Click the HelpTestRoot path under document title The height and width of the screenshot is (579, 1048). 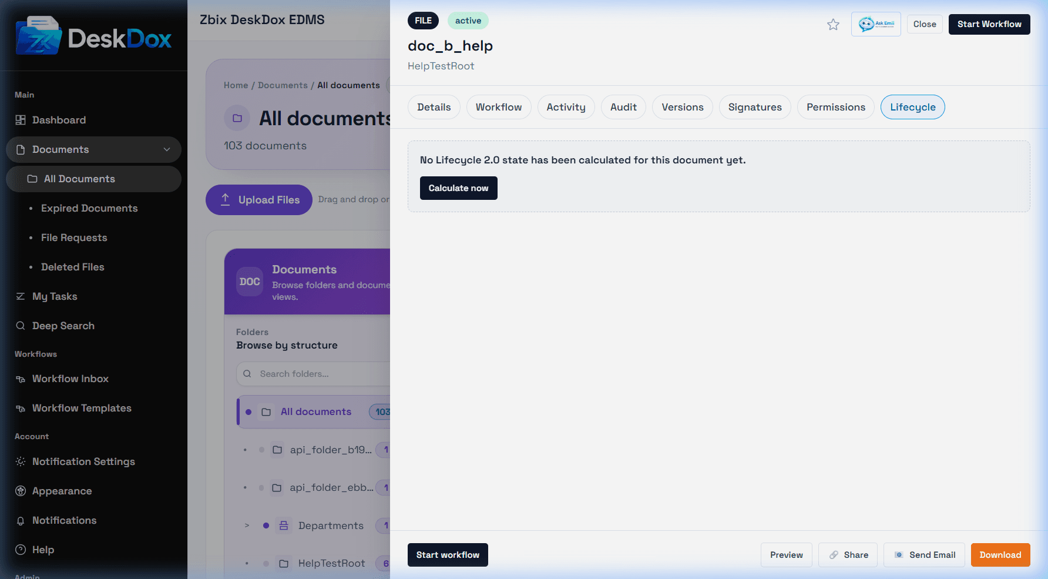click(441, 66)
